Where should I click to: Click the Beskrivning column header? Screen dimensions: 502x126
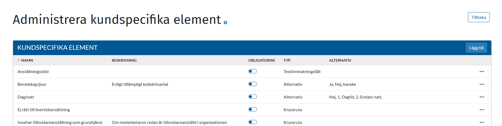pos(124,60)
